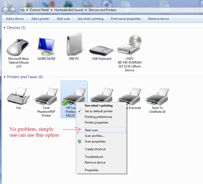
Task: Select the Send To OneNote 16 printer
Action: point(157,96)
